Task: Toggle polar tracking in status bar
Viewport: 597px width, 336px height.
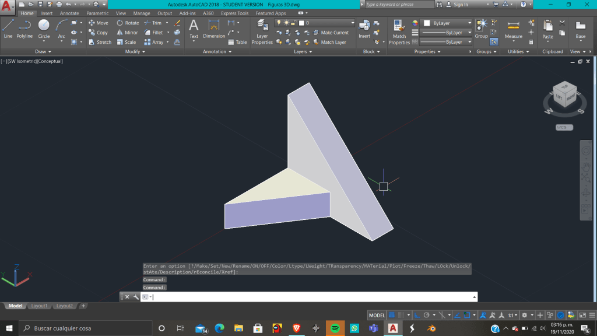Action: [x=427, y=315]
